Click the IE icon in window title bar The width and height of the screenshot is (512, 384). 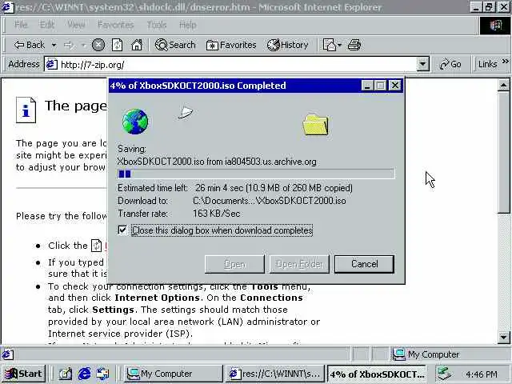pyautogui.click(x=7, y=7)
